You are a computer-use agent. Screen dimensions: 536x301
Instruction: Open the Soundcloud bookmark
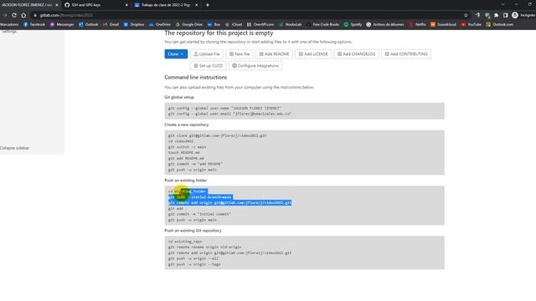(443, 24)
